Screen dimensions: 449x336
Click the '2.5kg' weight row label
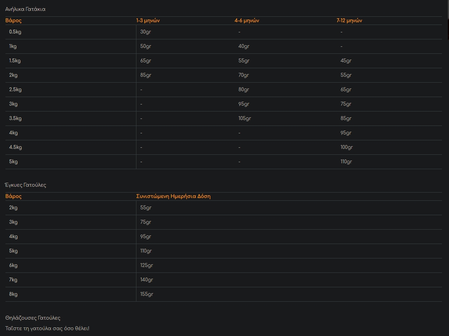pyautogui.click(x=15, y=90)
